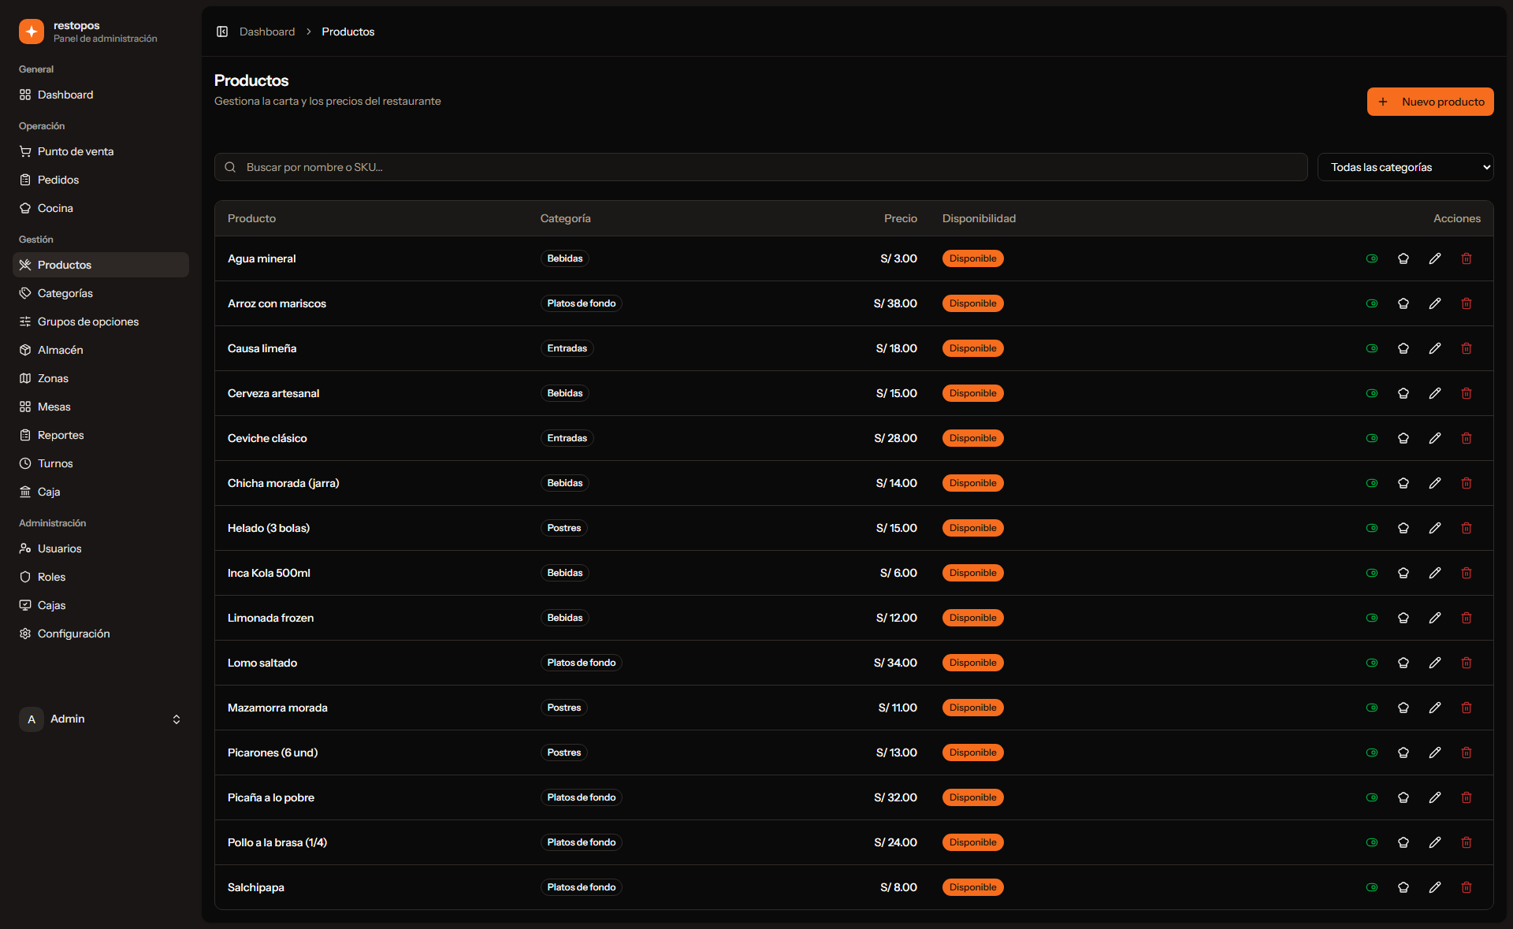Edit Arroz con mariscos via pencil icon

click(x=1435, y=303)
